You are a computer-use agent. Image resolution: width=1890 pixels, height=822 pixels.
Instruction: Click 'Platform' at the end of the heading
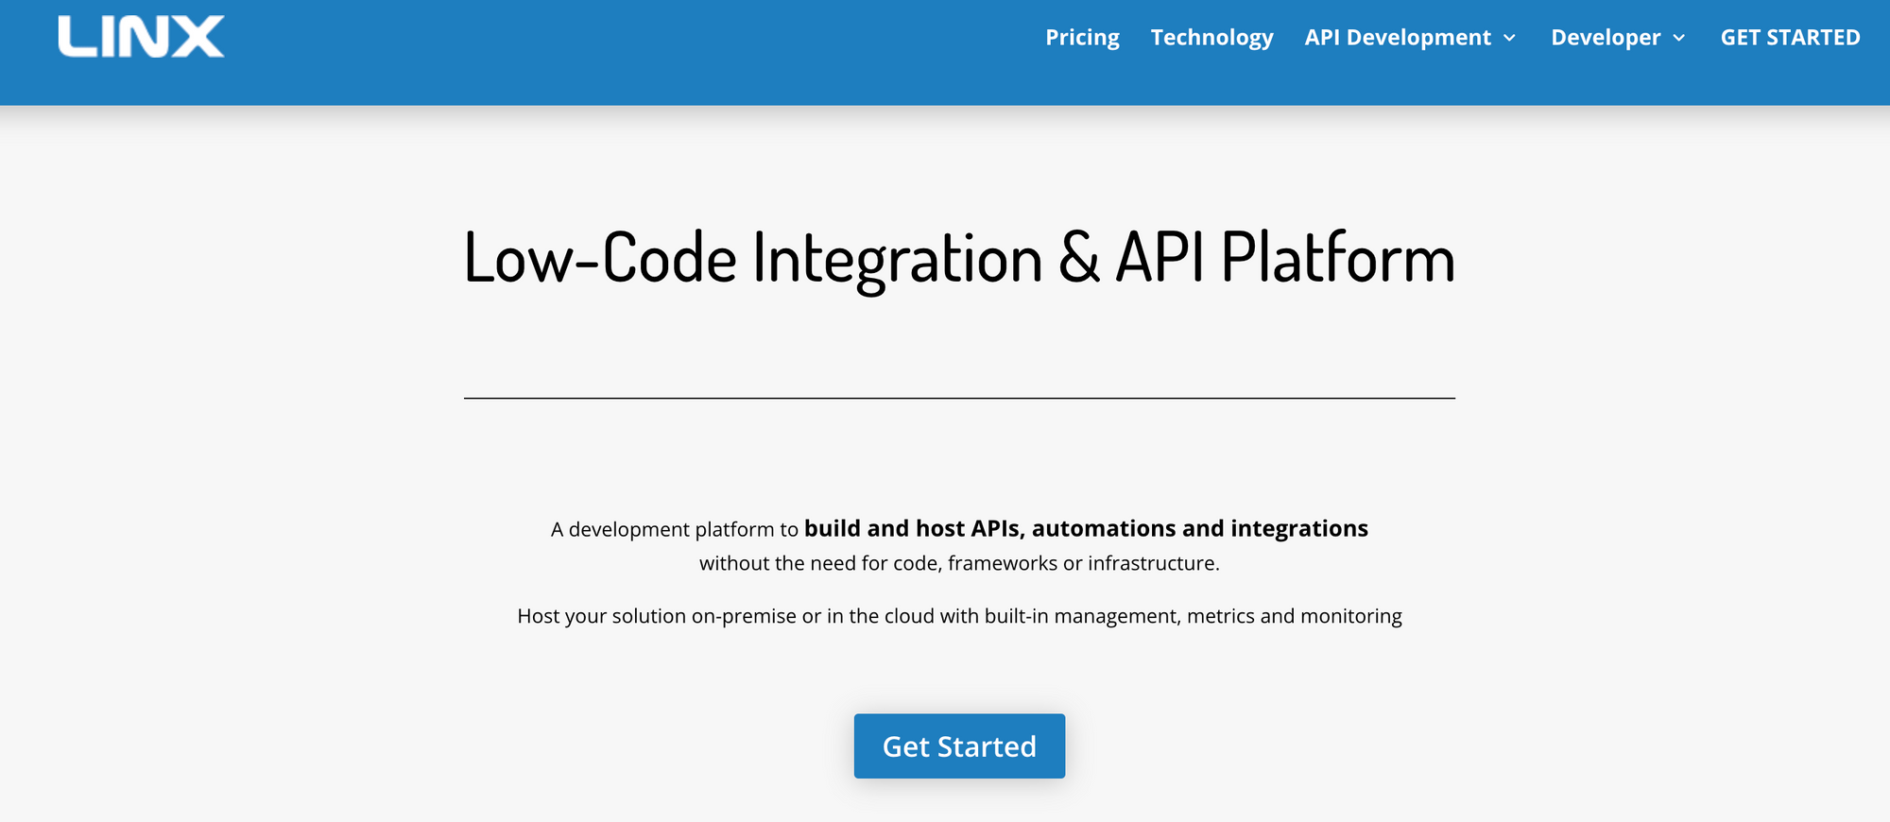[1338, 258]
